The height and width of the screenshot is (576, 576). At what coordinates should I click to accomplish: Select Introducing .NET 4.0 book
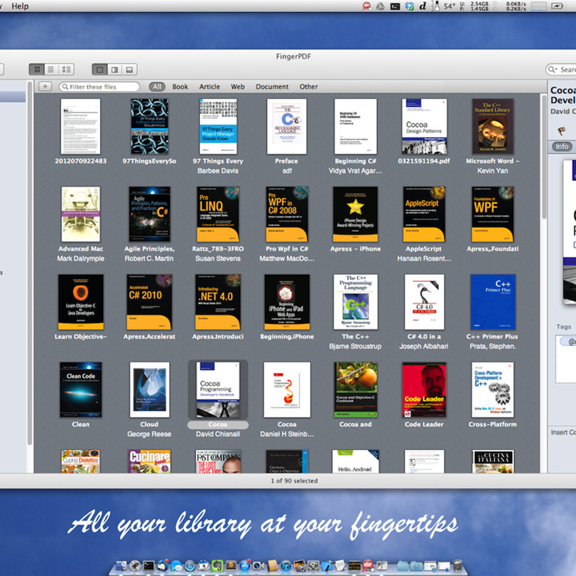click(x=218, y=302)
